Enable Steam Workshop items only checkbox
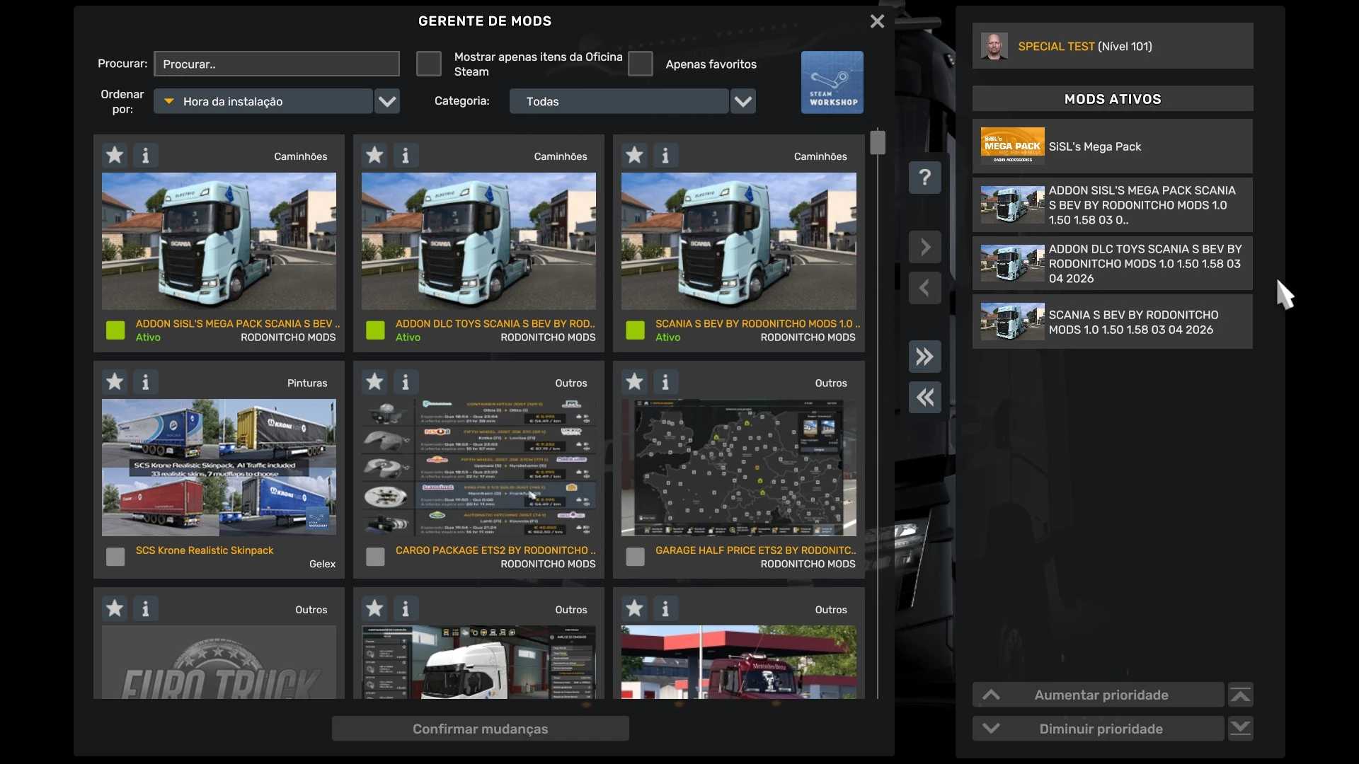This screenshot has width=1359, height=764. [428, 64]
